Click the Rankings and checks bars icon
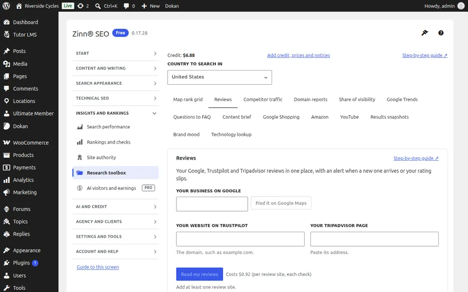Screen dimensions: 468x292 coord(79,142)
